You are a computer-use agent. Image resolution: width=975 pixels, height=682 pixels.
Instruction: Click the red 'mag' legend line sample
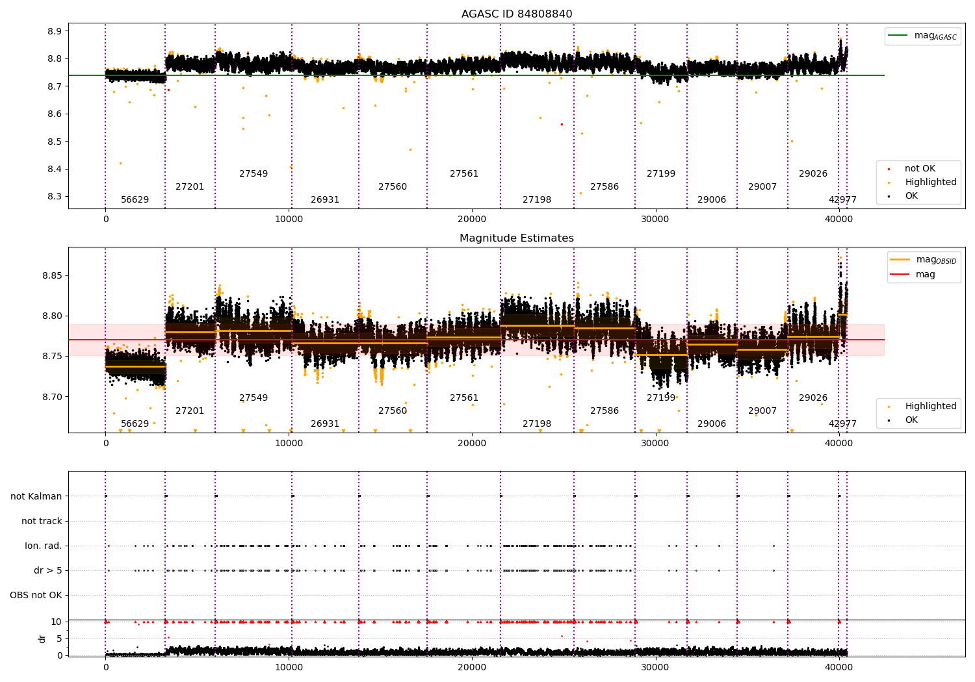[900, 275]
